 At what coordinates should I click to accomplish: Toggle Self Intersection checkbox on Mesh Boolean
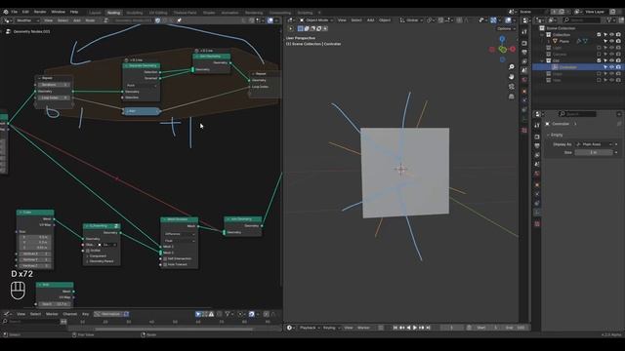pyautogui.click(x=165, y=258)
